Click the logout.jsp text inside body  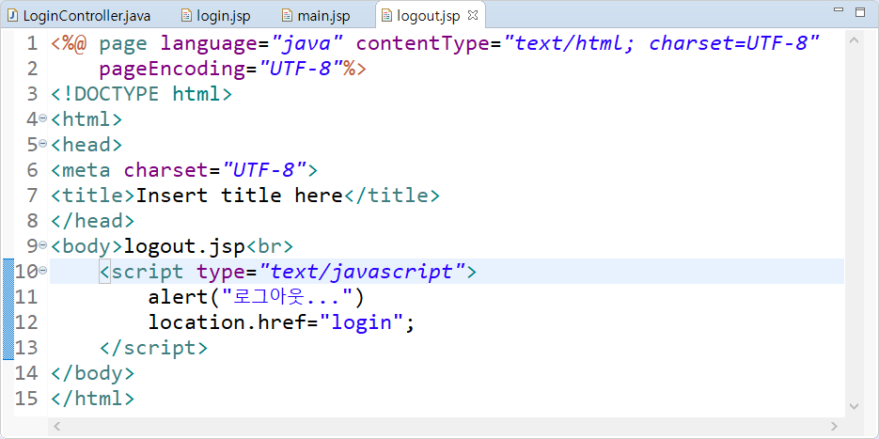[184, 245]
